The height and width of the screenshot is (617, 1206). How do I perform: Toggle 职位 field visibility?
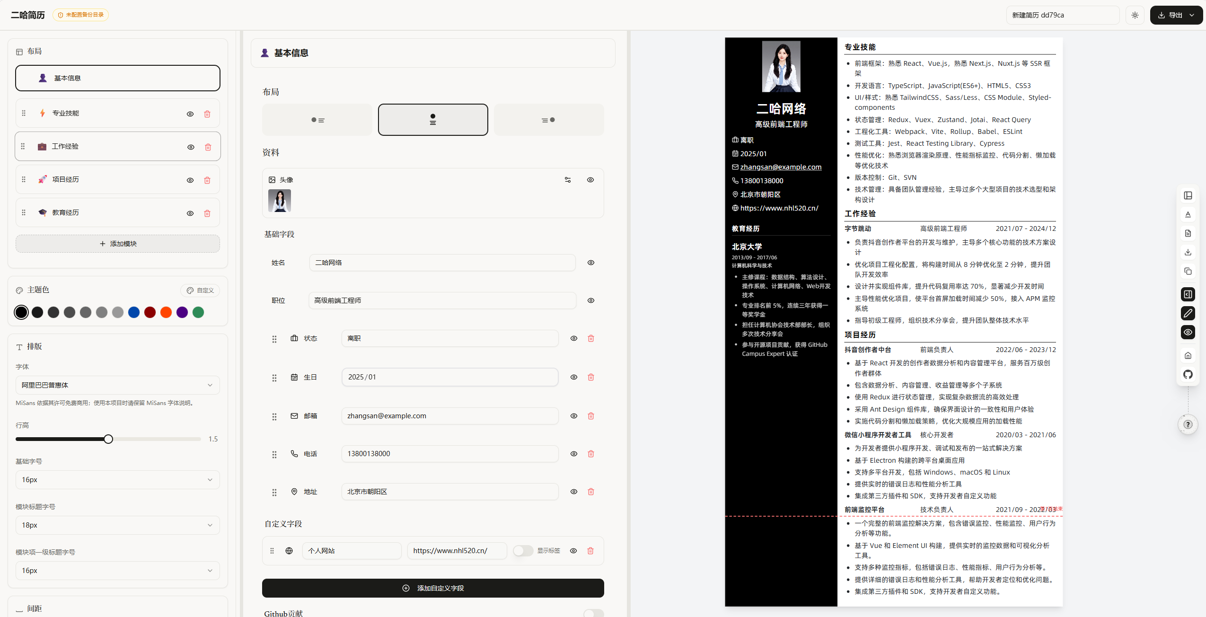pos(591,300)
